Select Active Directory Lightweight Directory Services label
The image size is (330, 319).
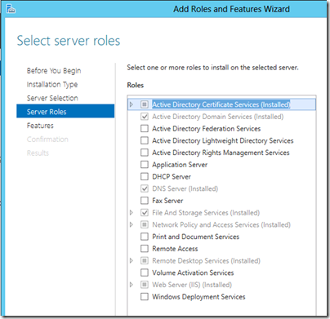[x=223, y=140]
